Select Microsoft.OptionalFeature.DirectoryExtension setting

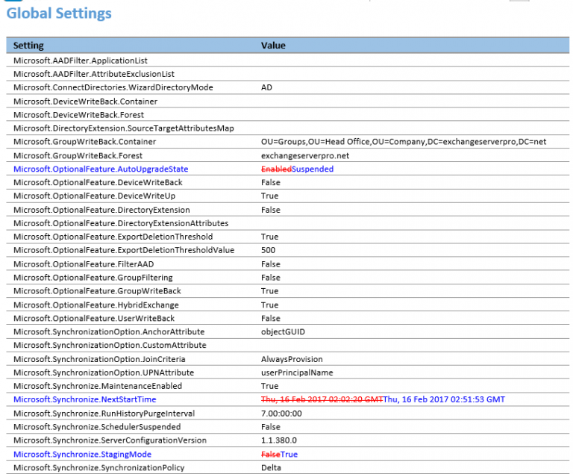click(x=101, y=210)
